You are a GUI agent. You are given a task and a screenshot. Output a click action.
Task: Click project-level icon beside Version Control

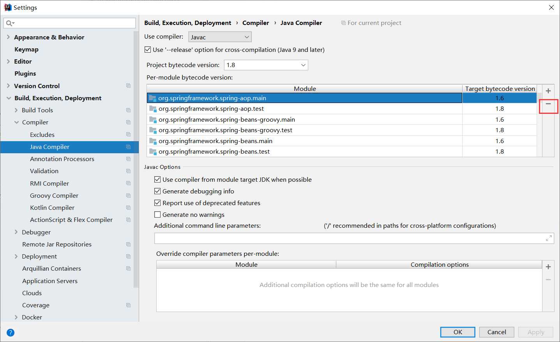coord(128,86)
